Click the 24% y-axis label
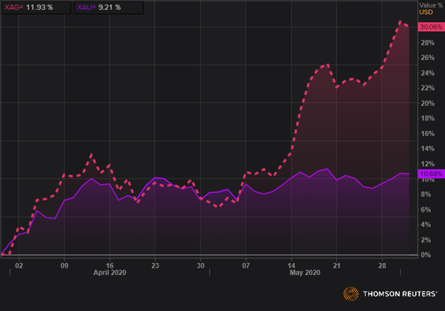 point(428,73)
